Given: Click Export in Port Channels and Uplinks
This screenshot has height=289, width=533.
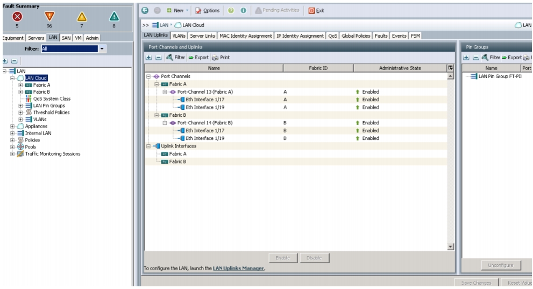Looking at the screenshot, I should 198,58.
